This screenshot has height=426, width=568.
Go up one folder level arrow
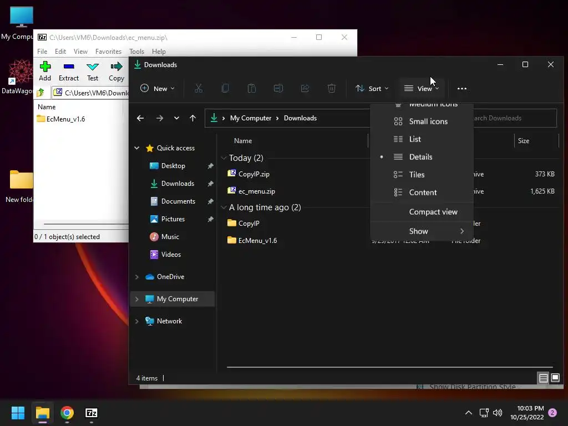[x=192, y=118]
